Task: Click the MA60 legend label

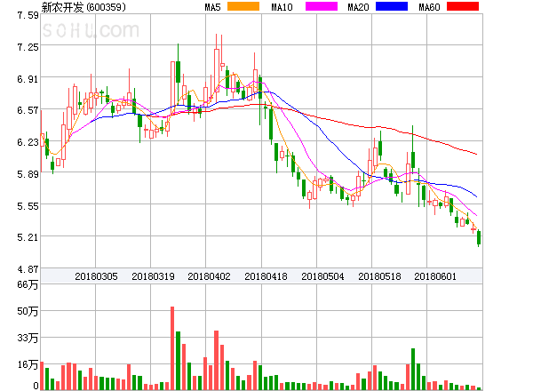Action: 429,7
